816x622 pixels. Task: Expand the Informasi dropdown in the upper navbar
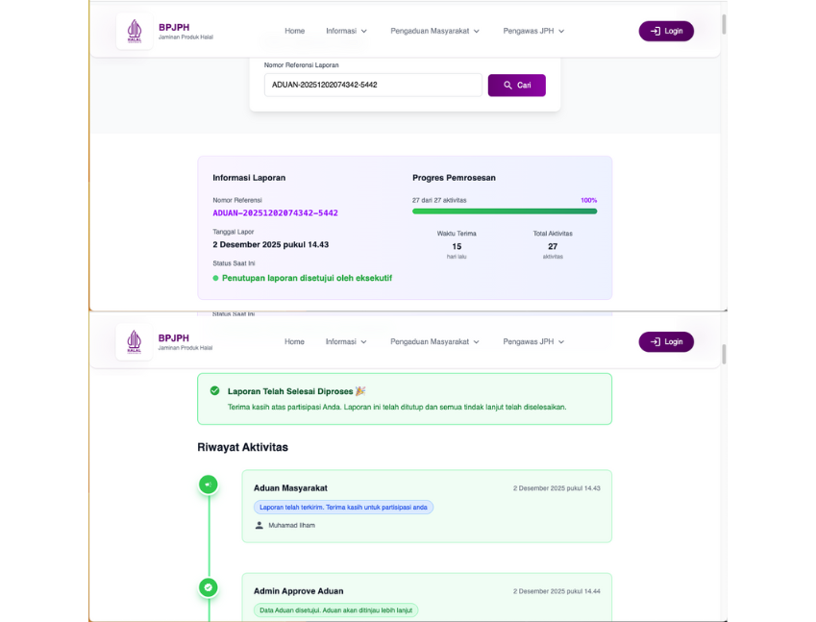(x=347, y=31)
